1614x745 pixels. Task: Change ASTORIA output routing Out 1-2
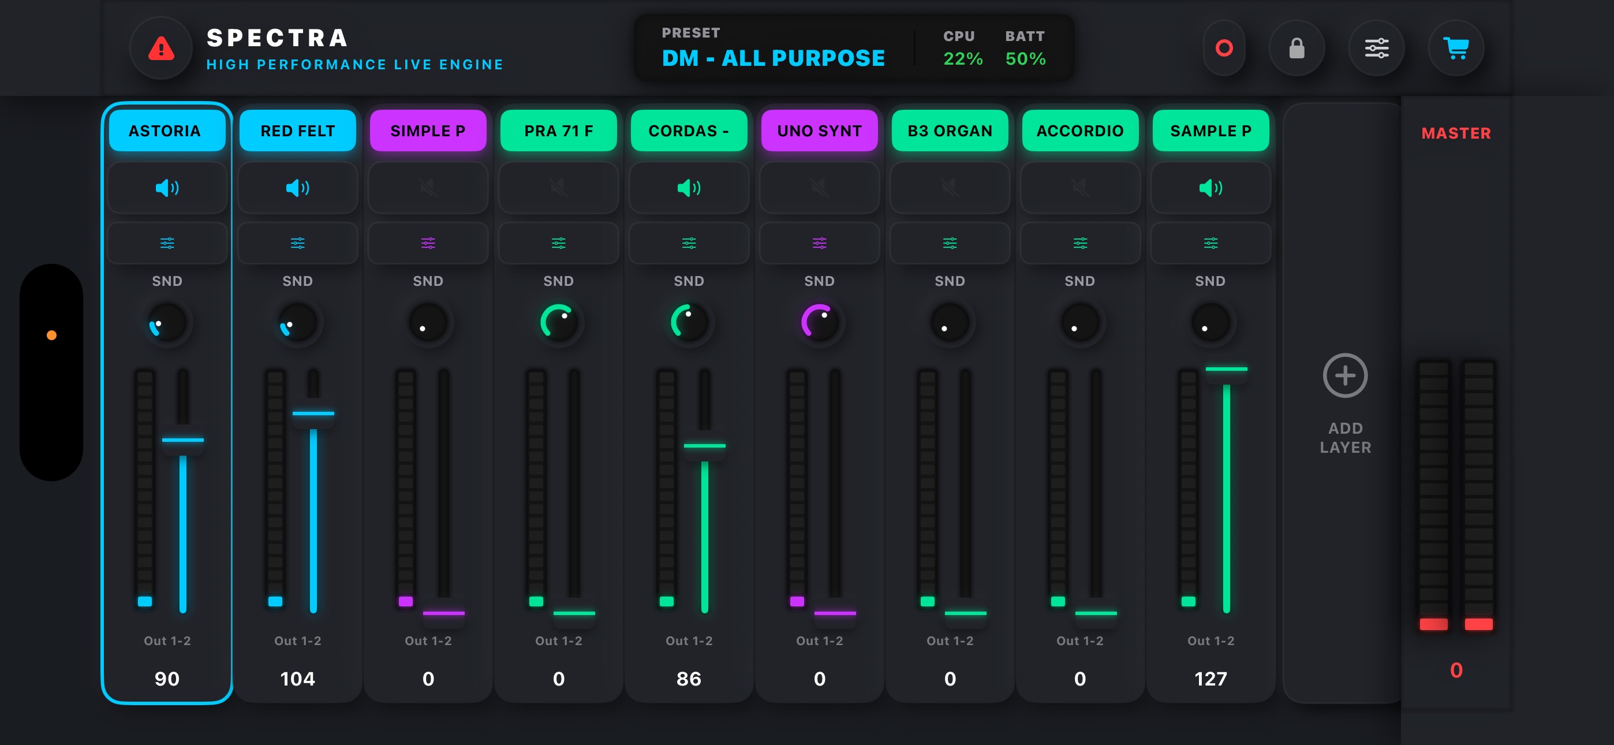coord(167,641)
